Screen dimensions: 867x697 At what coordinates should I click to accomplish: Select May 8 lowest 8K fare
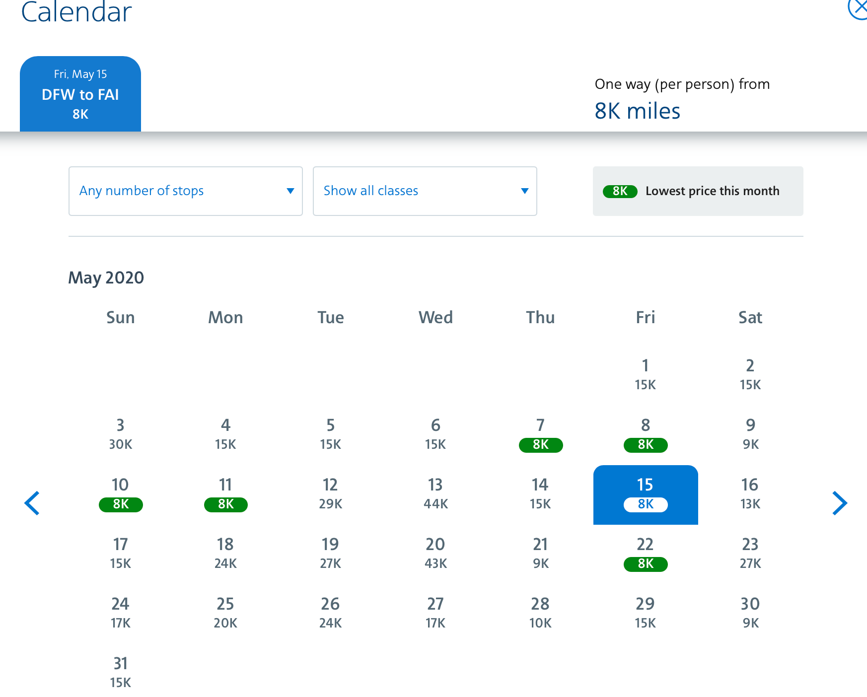coord(646,435)
